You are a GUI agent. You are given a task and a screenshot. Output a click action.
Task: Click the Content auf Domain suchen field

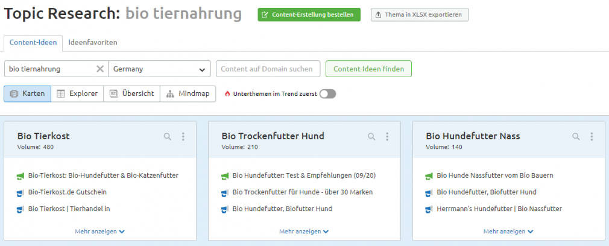[268, 69]
